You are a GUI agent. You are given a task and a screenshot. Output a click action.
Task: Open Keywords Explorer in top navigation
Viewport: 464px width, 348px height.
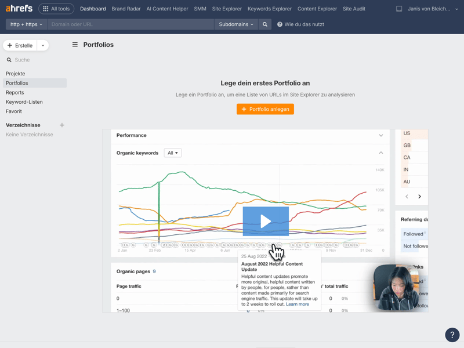(269, 9)
